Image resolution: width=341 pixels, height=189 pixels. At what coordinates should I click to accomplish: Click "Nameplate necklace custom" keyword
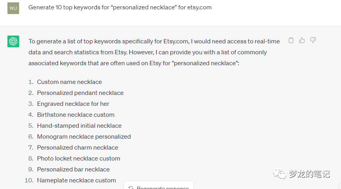(x=76, y=180)
